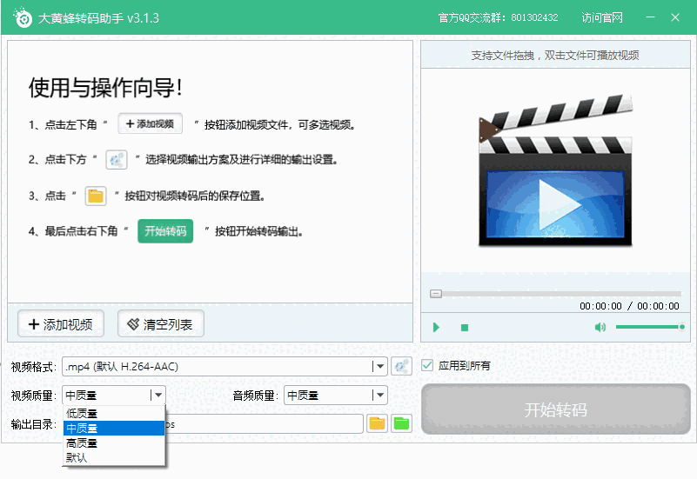This screenshot has width=697, height=479.
Task: Uncheck the 应用到所有 checkbox
Action: pyautogui.click(x=427, y=365)
